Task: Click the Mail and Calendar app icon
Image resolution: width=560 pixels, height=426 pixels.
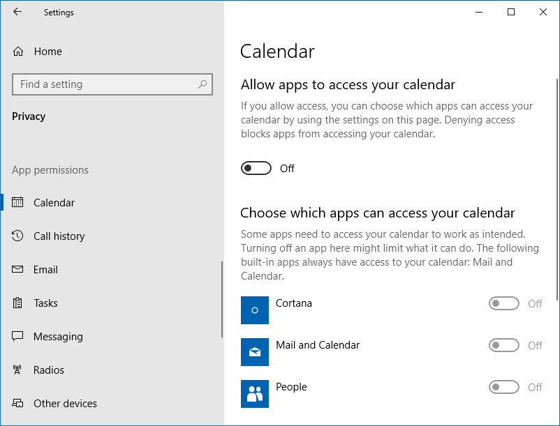Action: [255, 351]
